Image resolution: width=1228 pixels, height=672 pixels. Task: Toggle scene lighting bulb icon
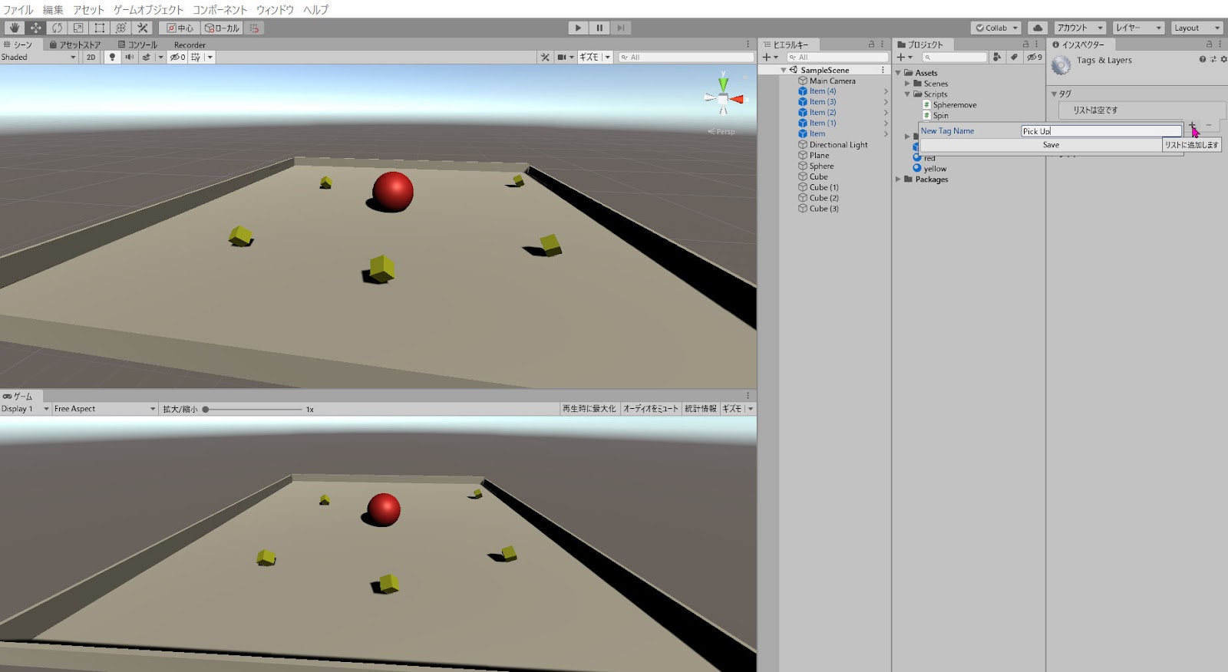point(112,57)
